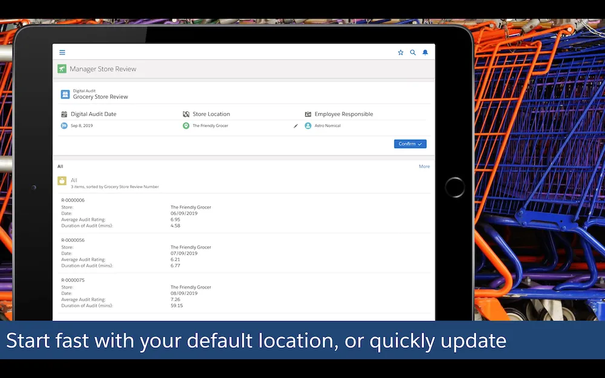Click the Manager Store Review heading

click(103, 69)
